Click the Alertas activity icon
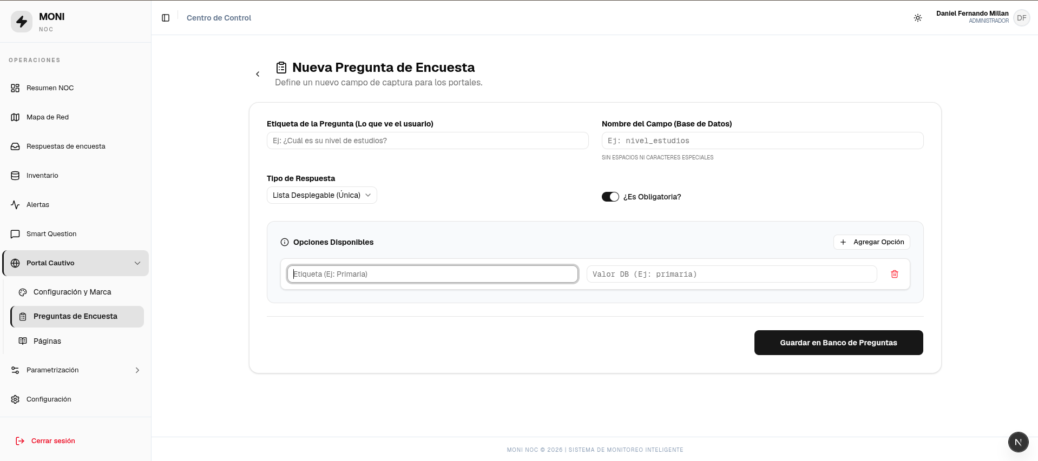Viewport: 1038px width, 461px height. 15,205
